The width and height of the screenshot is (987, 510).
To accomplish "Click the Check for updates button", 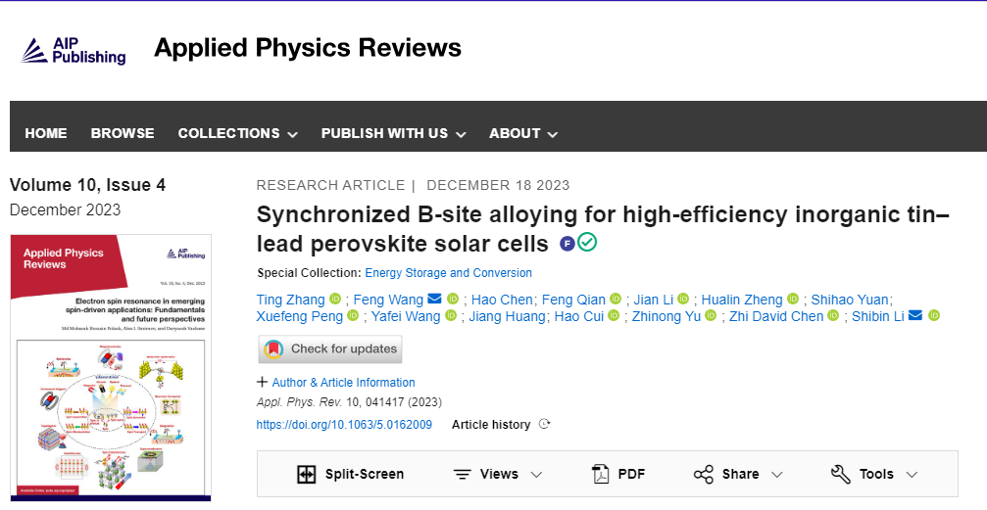I will (330, 348).
